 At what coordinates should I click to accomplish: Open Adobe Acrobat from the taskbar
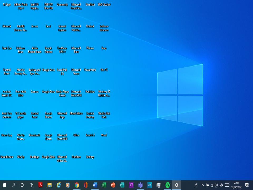(x=41, y=185)
